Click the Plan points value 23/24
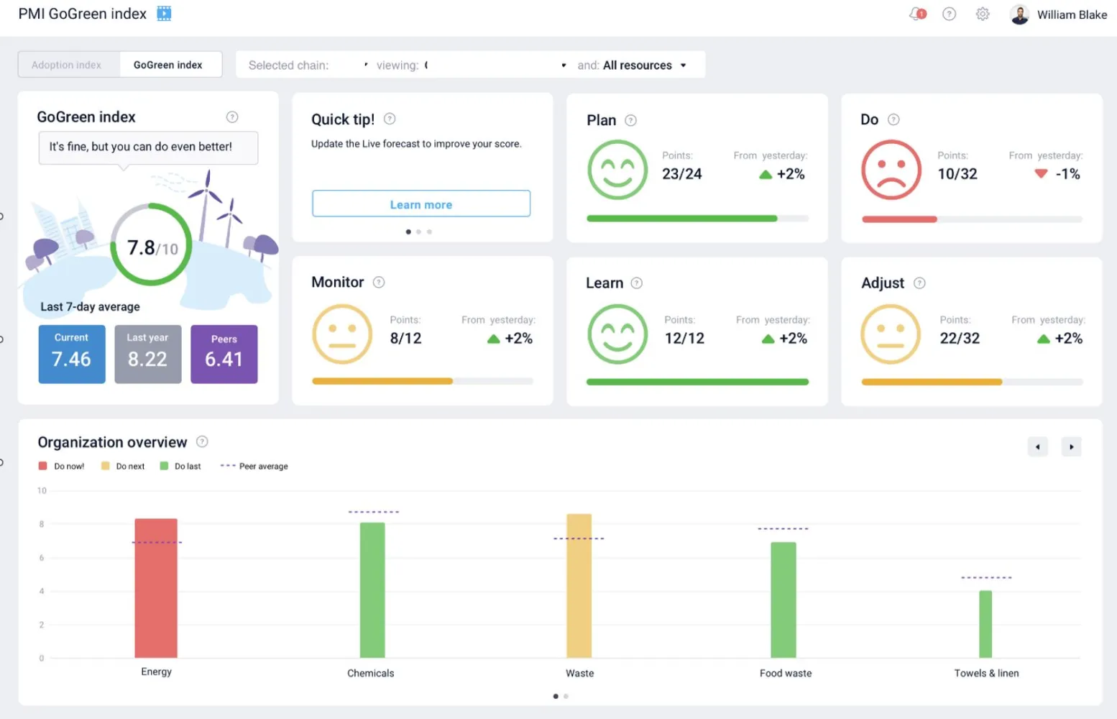 click(x=682, y=174)
